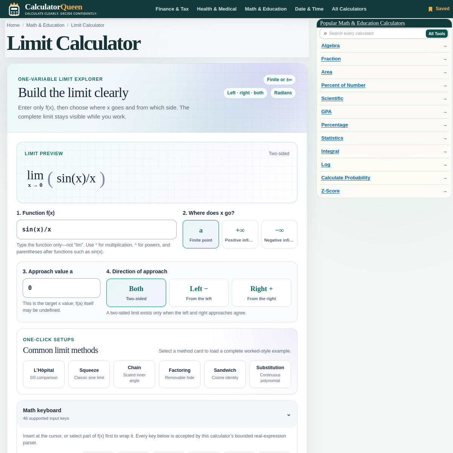Go to Home breadcrumb
Screen dimensions: 453x453
click(x=13, y=25)
